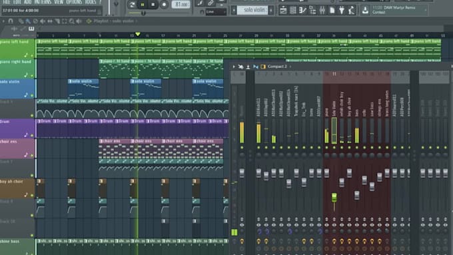Open the EDIT menu
This screenshot has height=255, width=453.
pyautogui.click(x=17, y=2)
